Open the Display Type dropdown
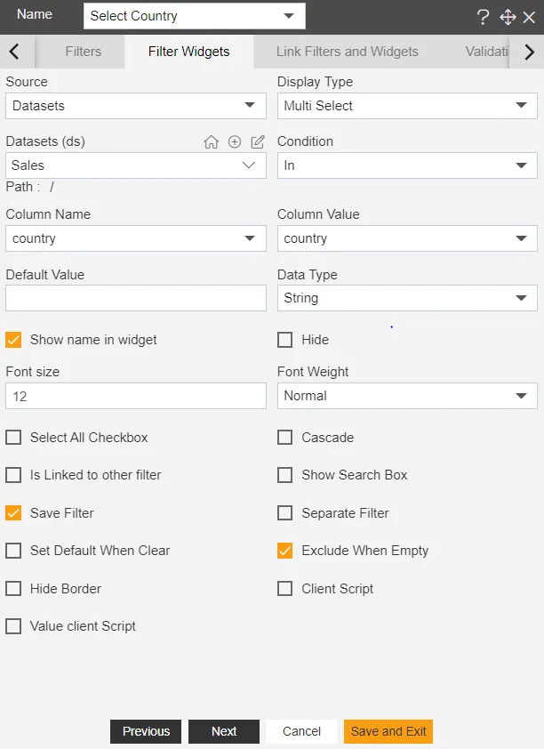Screen dimensions: 544x749 click(x=407, y=106)
